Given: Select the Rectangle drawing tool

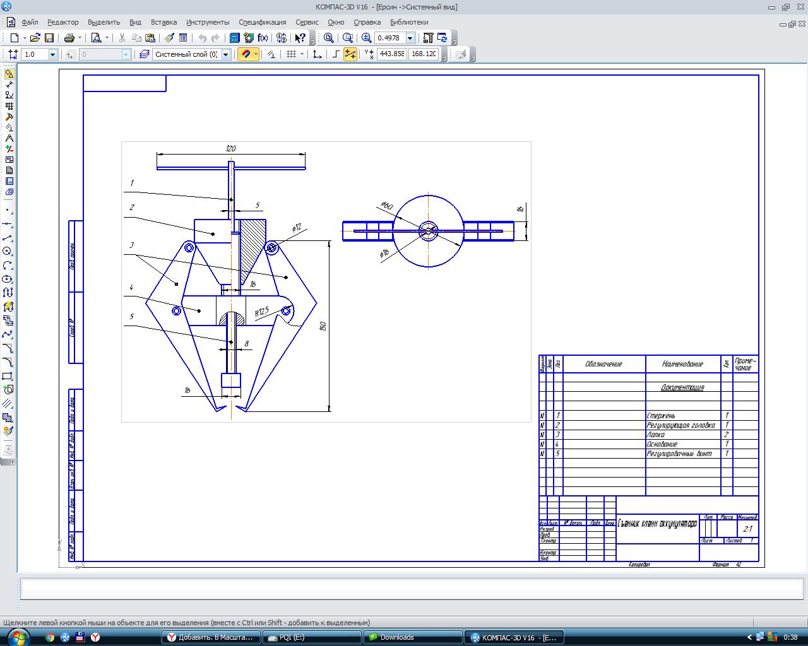Looking at the screenshot, I should click(x=8, y=376).
